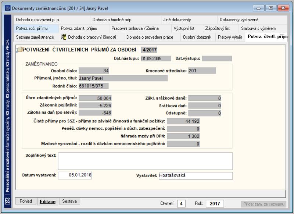The image size is (294, 214).
Task: Switch to the Osobní dotazník tab
Action: coord(198,37)
